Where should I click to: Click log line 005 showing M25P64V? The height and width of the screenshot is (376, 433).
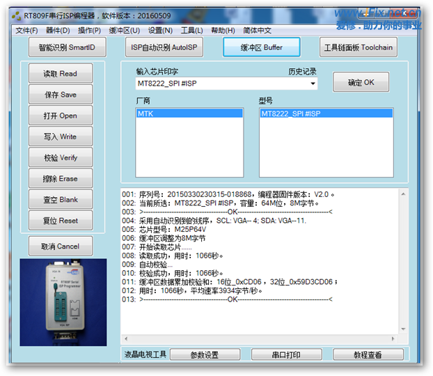coord(164,229)
